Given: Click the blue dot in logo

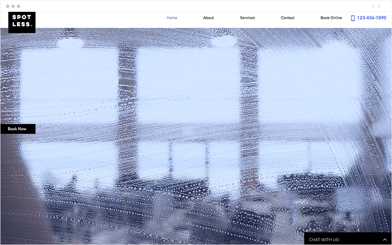Looking at the screenshot, I should click(31, 25).
